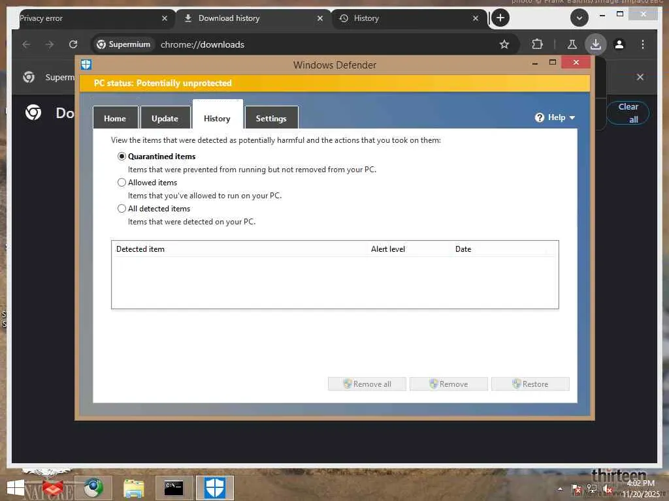This screenshot has height=501, width=669.
Task: Expand the Help dropdown arrow
Action: (572, 117)
